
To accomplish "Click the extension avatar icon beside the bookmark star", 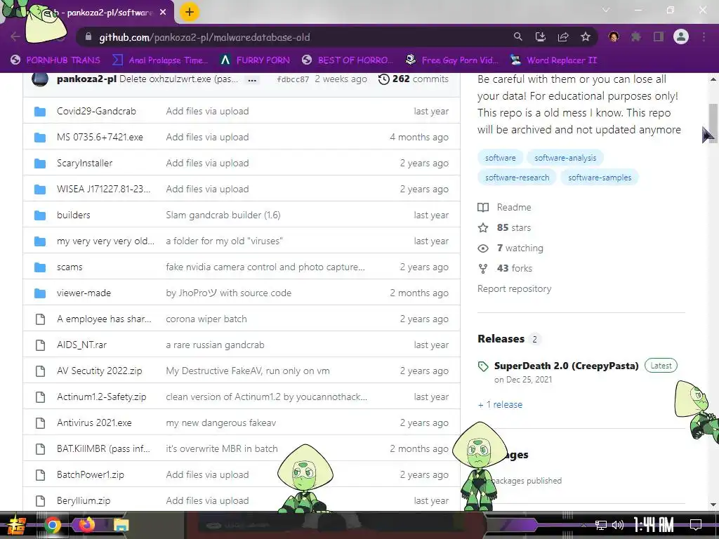I will (614, 36).
